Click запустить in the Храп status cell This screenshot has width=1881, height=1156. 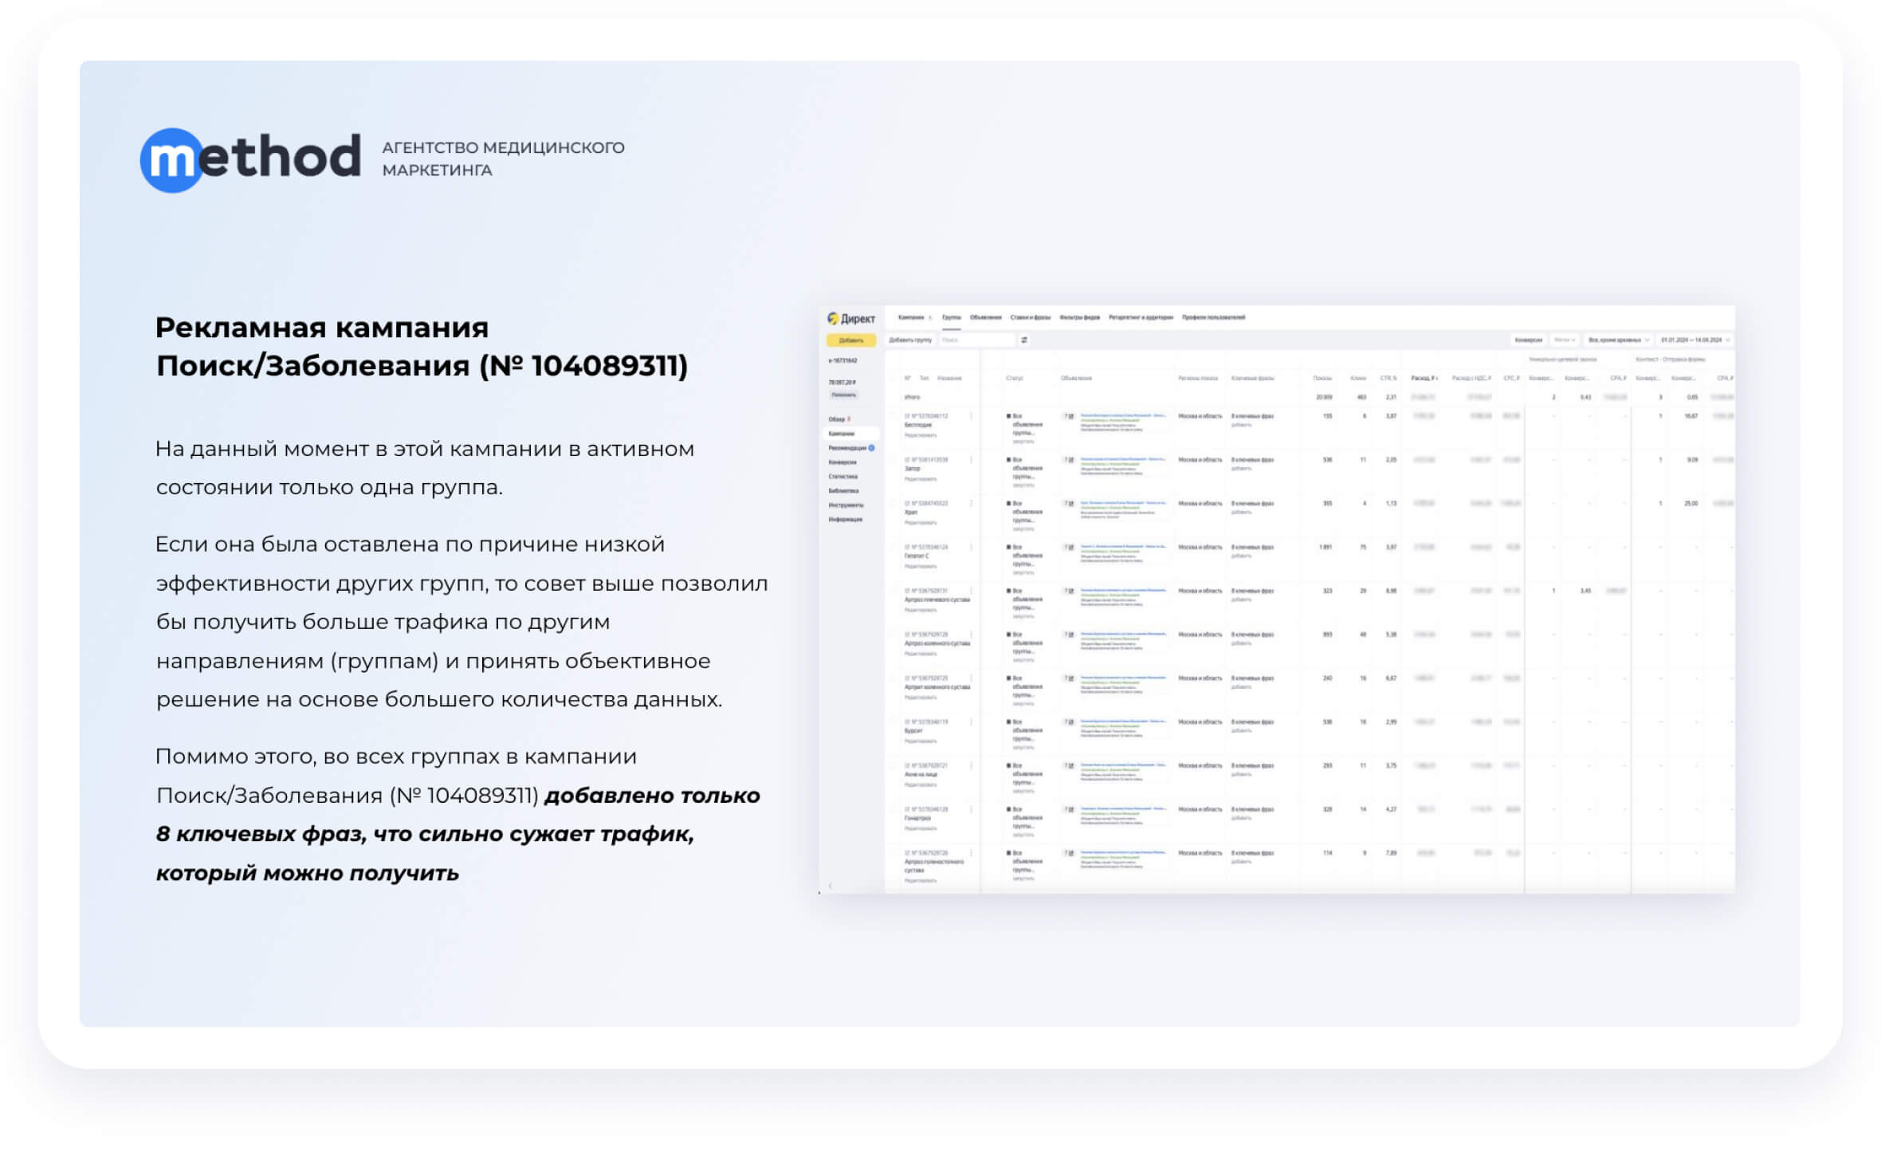pos(1023,529)
